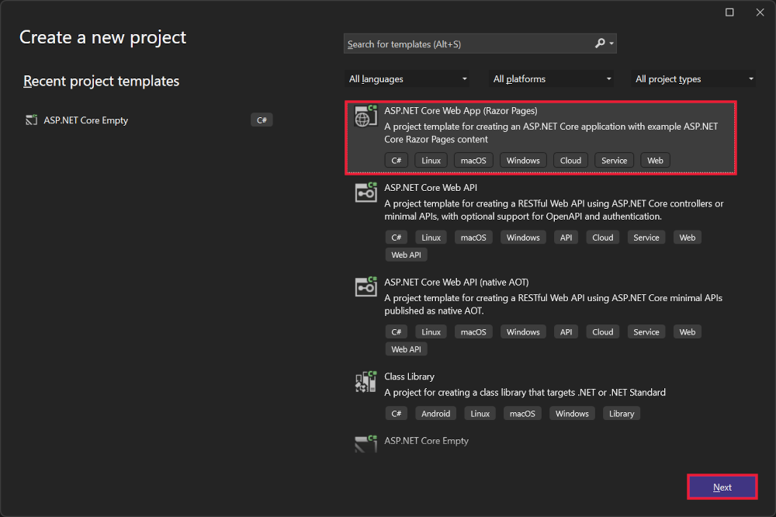This screenshot has width=776, height=517.
Task: Click the recent ASP.NET Core Empty project icon
Action: (30, 120)
